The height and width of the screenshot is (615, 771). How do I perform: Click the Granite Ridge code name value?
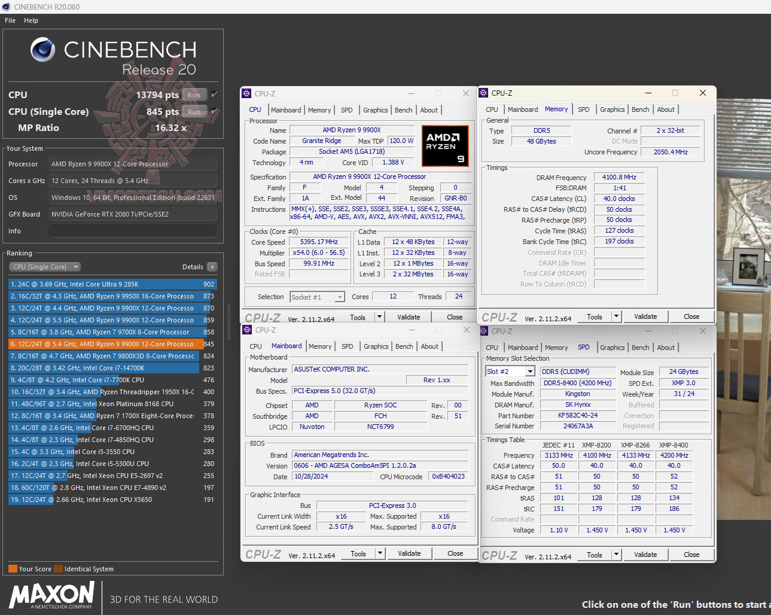[x=322, y=141]
